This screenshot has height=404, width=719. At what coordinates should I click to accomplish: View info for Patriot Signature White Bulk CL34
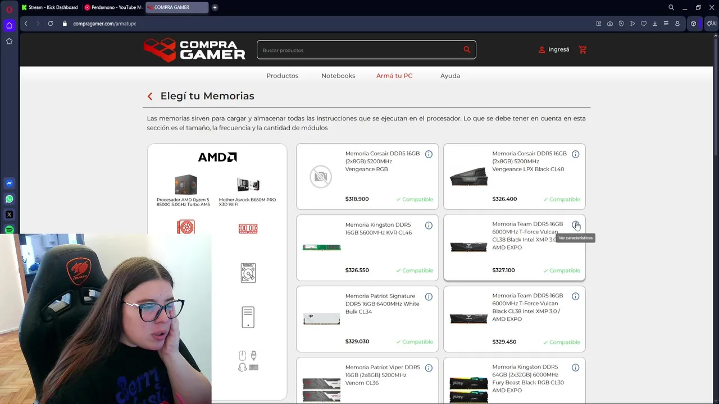(429, 297)
